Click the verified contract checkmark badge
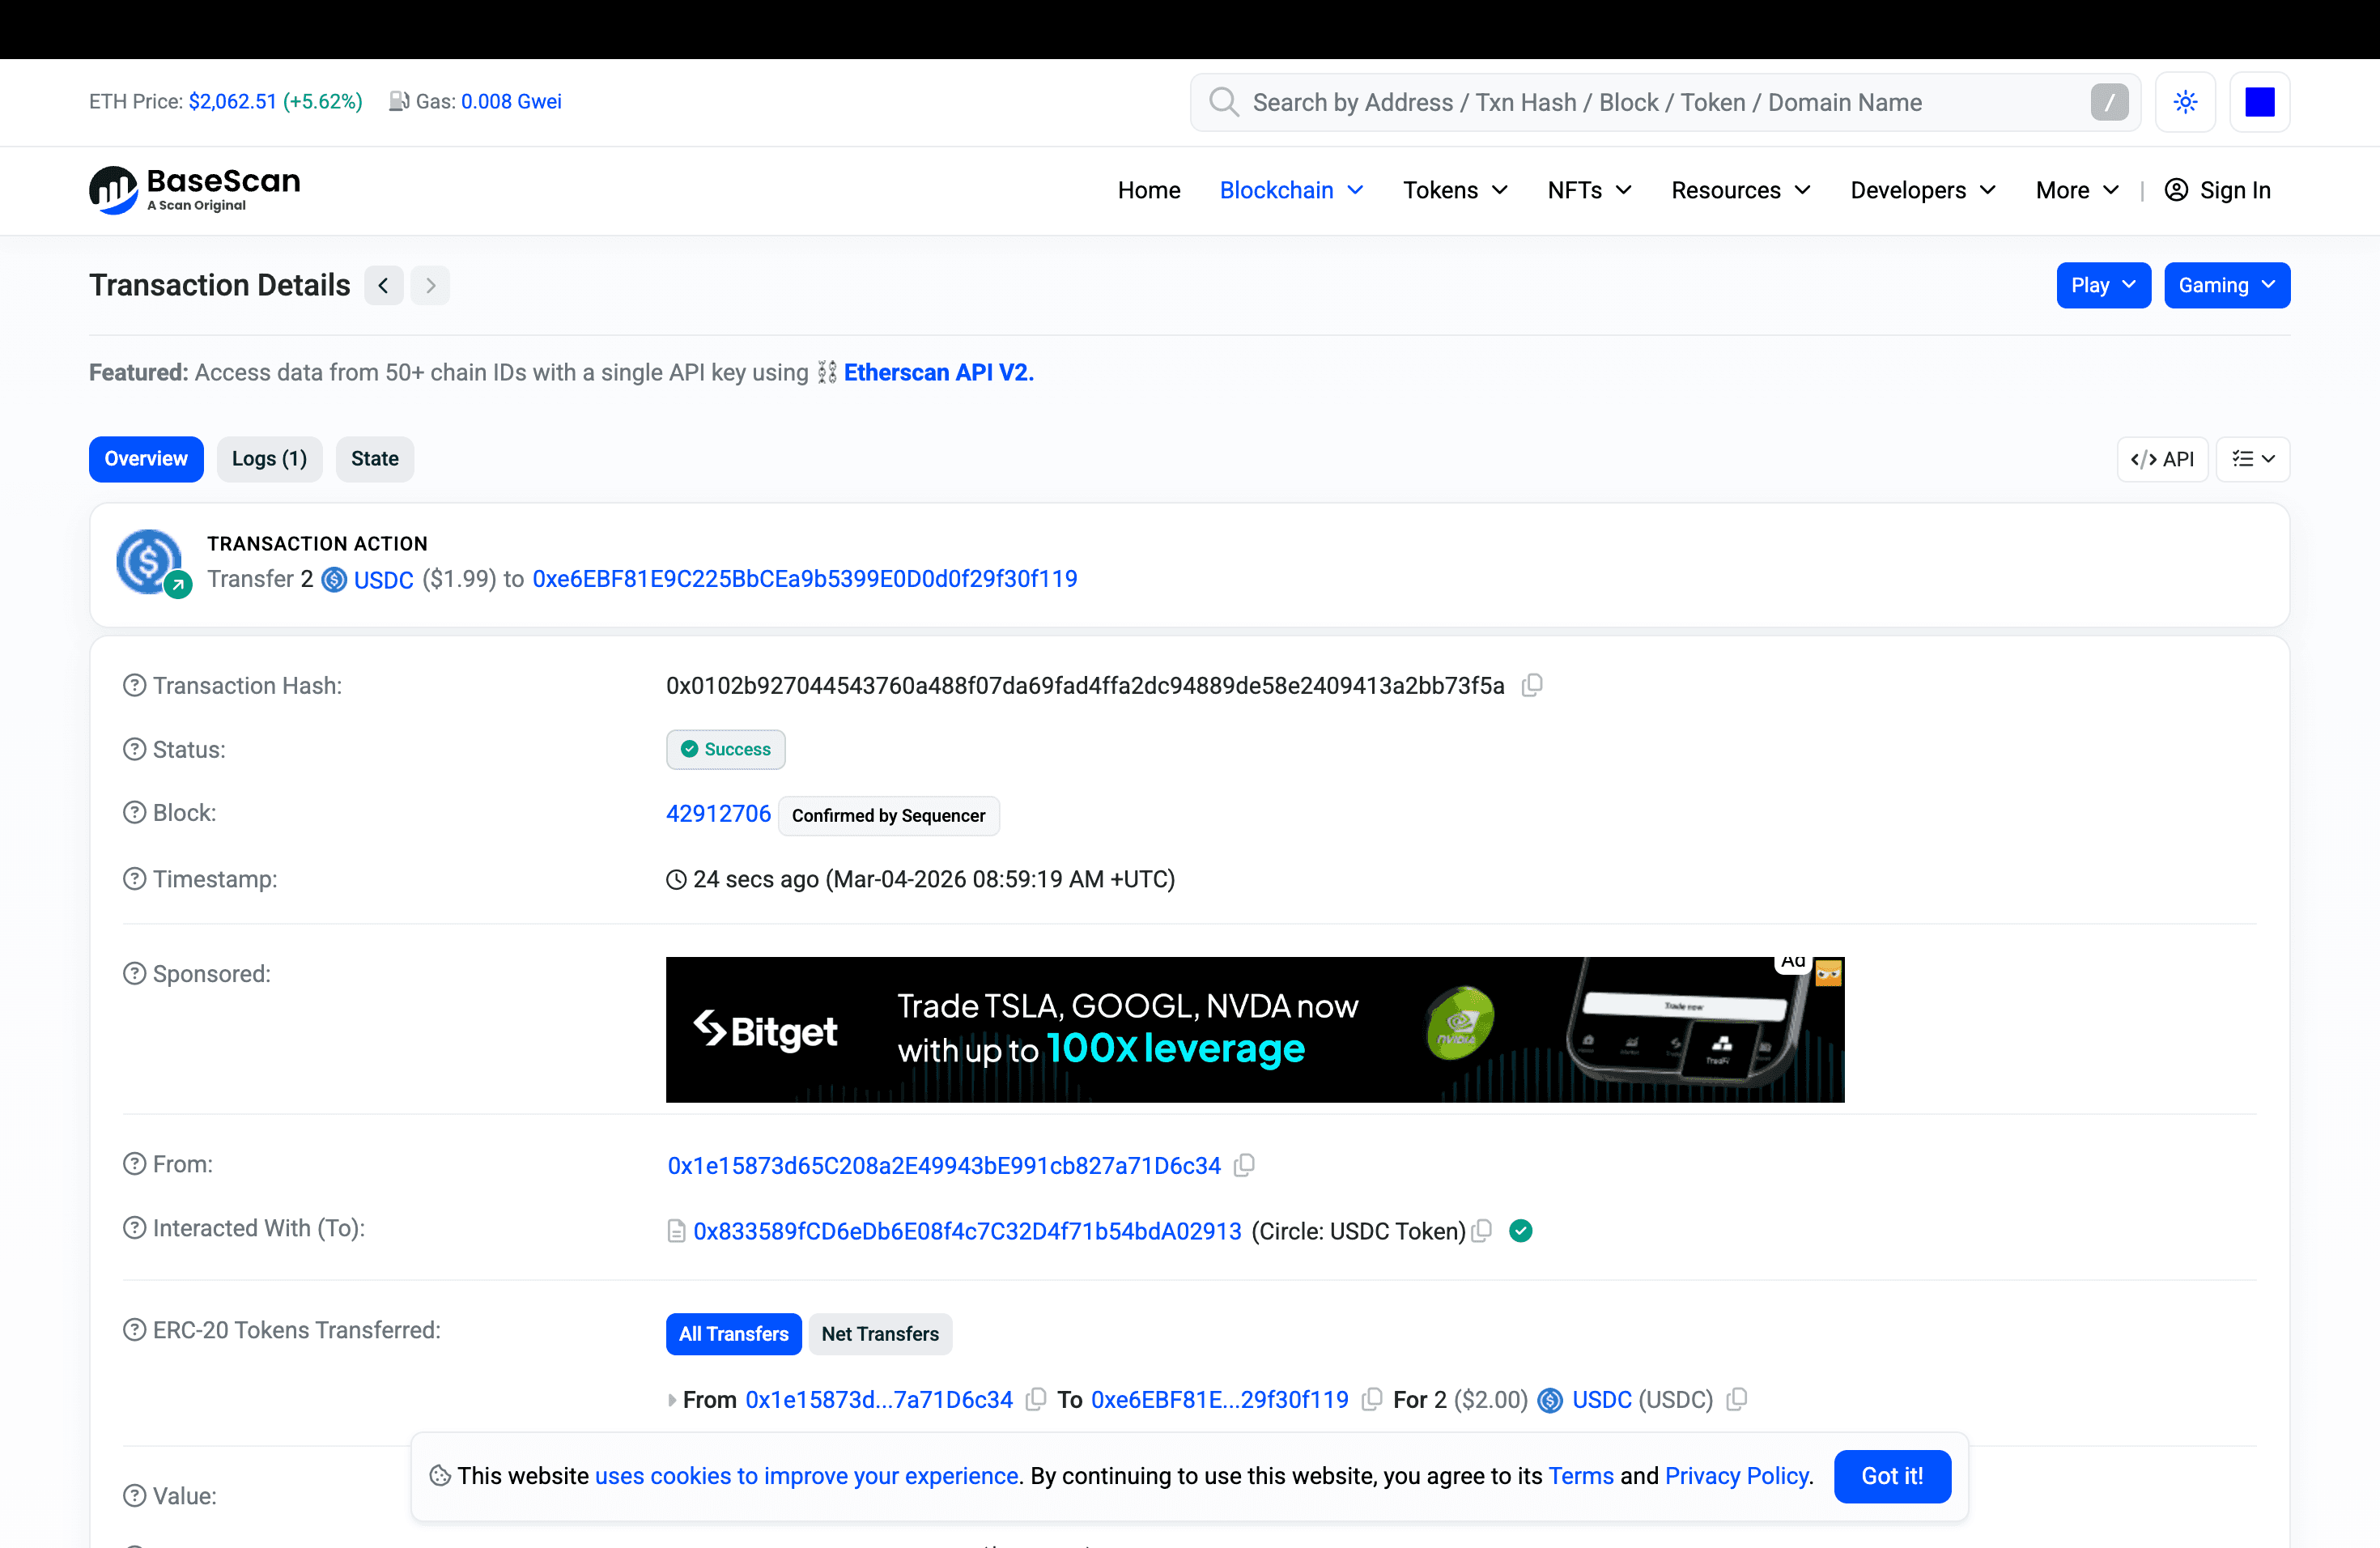Image resolution: width=2380 pixels, height=1548 pixels. [1521, 1231]
